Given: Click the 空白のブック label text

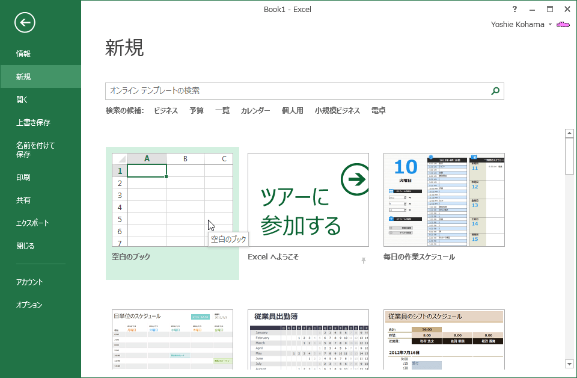Looking at the screenshot, I should coord(131,257).
